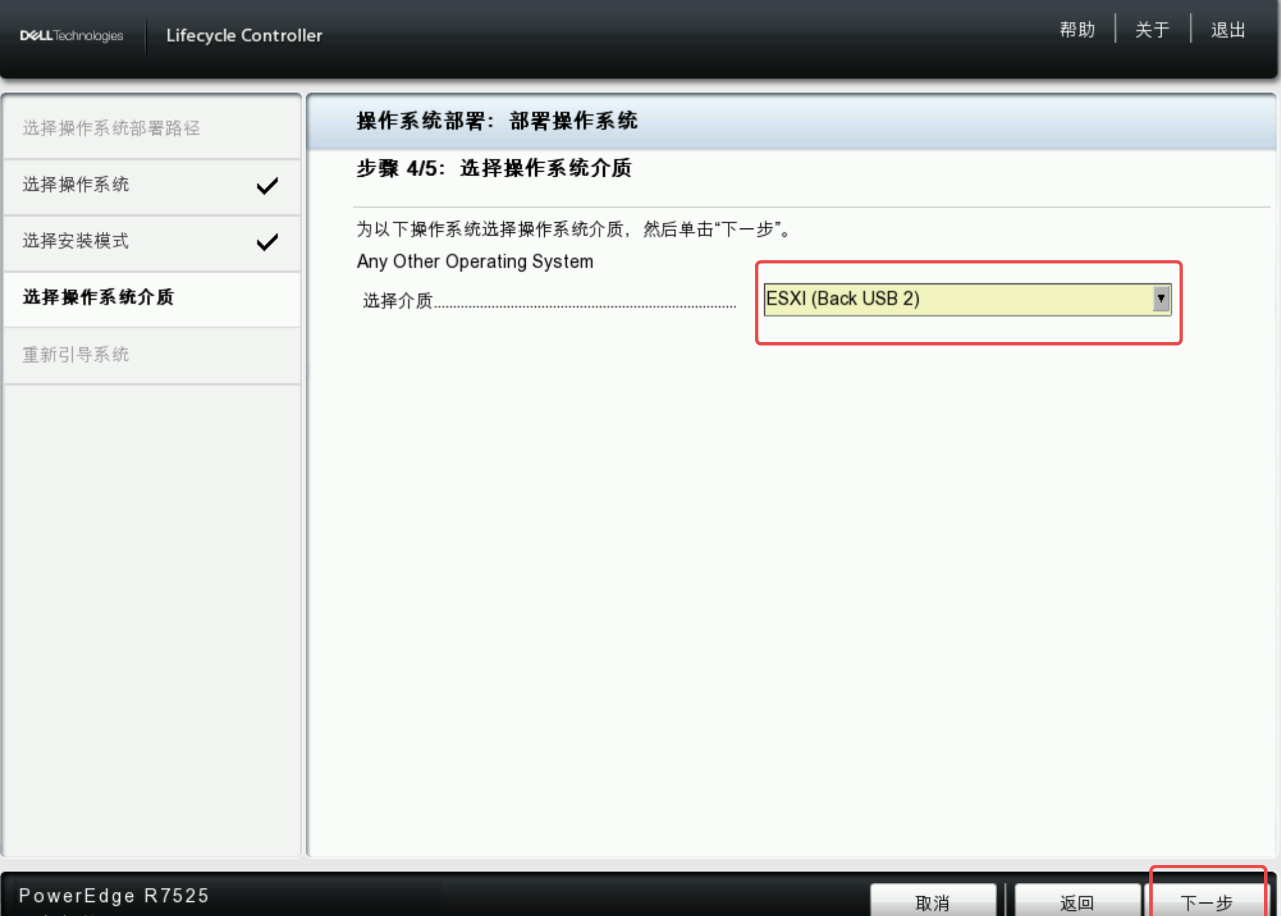Click the arrow on the media selection combo box
1281x916 pixels.
pos(1161,299)
